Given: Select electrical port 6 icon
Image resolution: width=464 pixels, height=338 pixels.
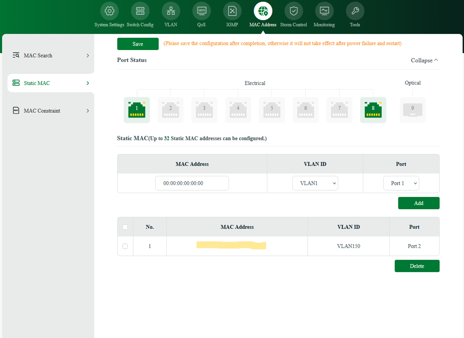Looking at the screenshot, I should click(306, 110).
